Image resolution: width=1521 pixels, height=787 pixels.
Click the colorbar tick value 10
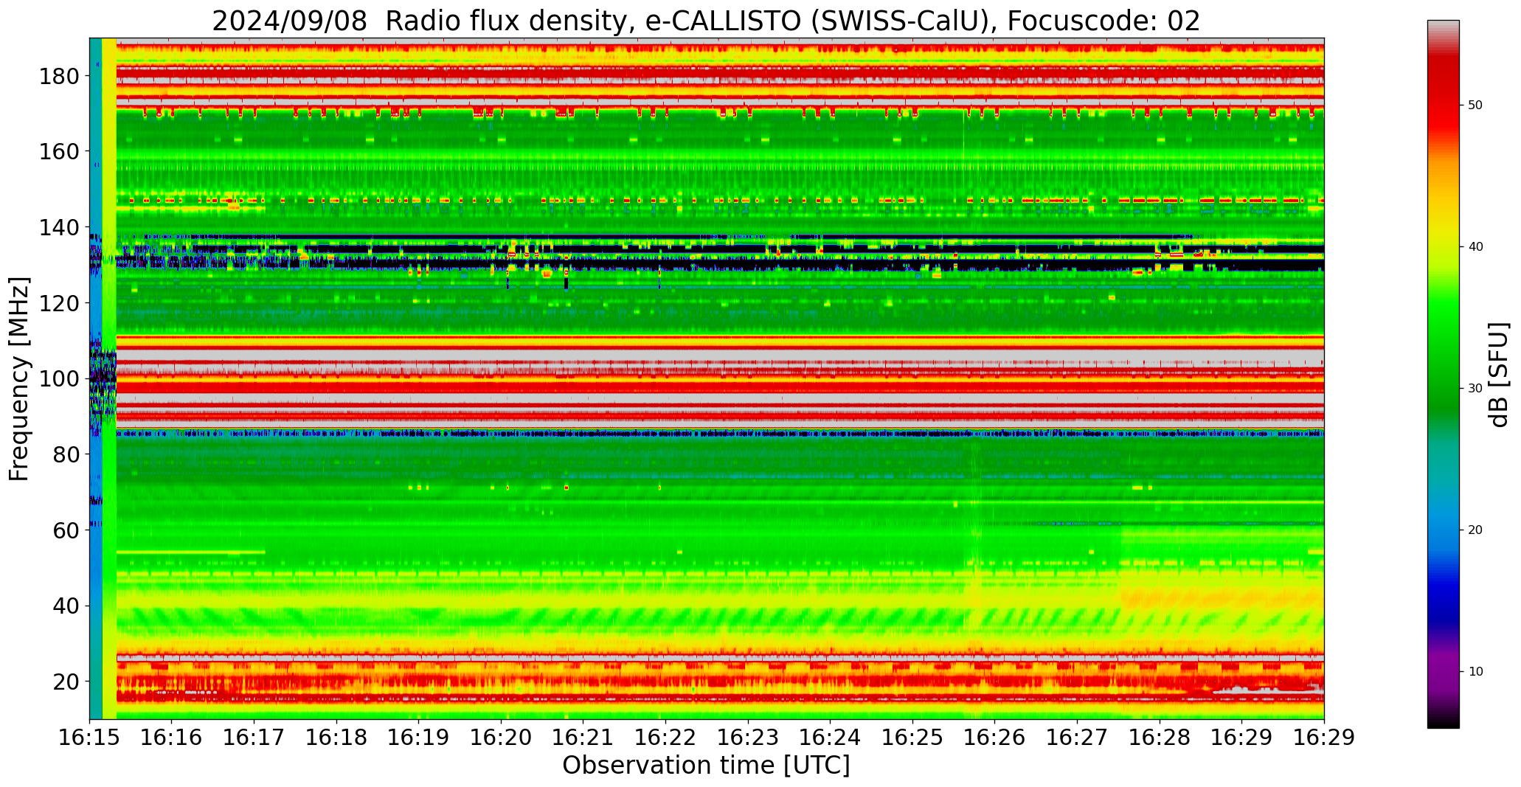[x=1475, y=672]
